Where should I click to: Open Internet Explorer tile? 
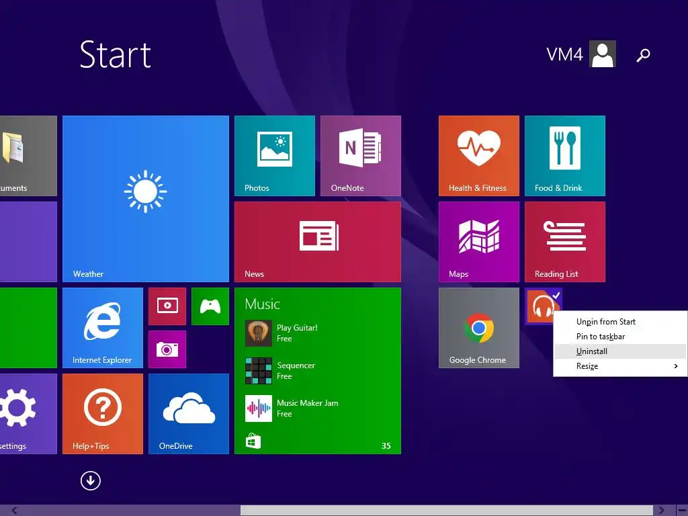103,328
